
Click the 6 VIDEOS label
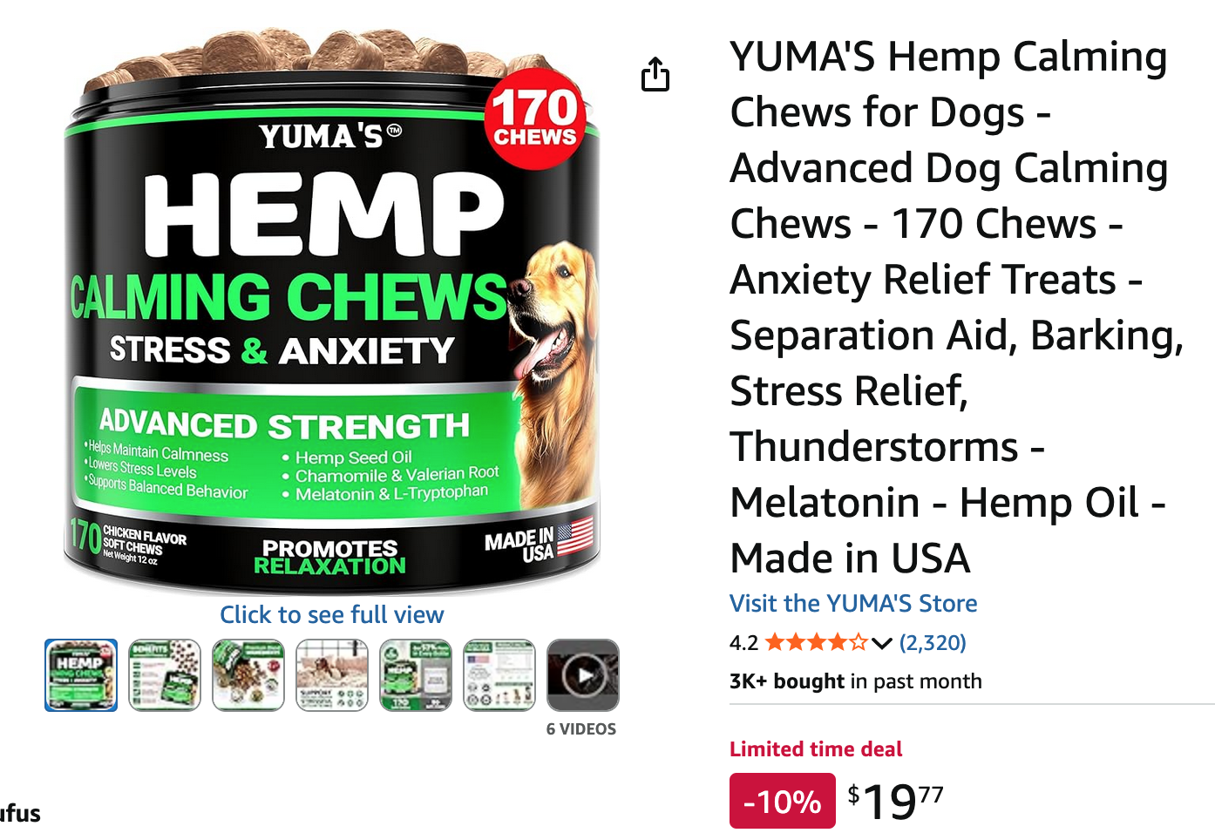[581, 729]
